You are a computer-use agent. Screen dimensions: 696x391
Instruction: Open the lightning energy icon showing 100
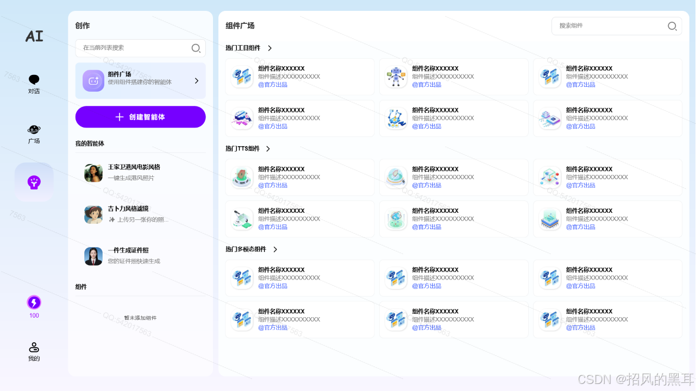pyautogui.click(x=34, y=302)
